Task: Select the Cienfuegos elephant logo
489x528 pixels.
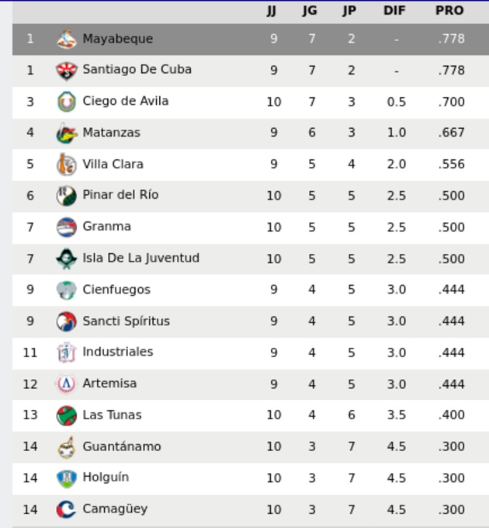Action: (x=66, y=290)
